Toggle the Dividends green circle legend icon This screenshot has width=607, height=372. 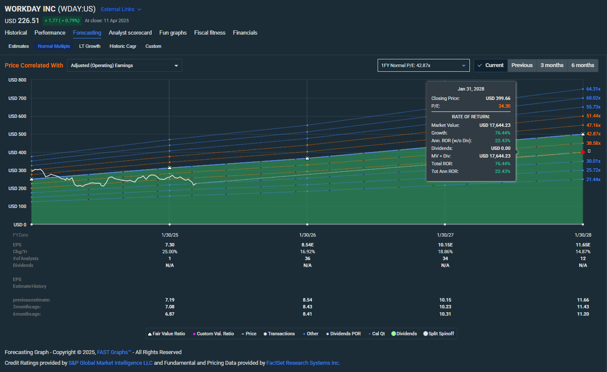(393, 334)
